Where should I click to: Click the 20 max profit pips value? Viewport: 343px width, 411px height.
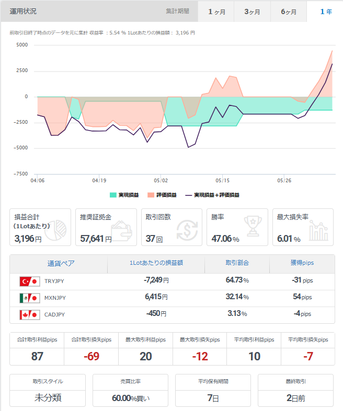coord(146,357)
